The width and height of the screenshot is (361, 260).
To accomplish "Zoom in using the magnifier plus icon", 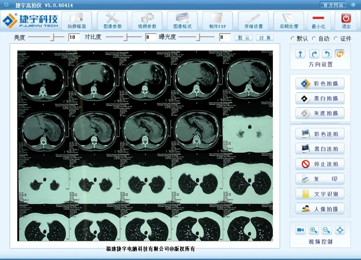I will [314, 230].
